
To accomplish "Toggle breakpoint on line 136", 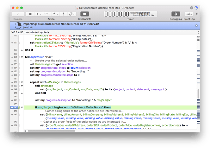I will click(x=12, y=75).
